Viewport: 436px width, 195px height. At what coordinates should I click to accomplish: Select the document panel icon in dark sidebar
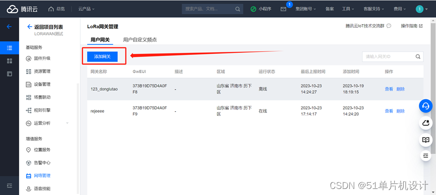(x=10, y=74)
